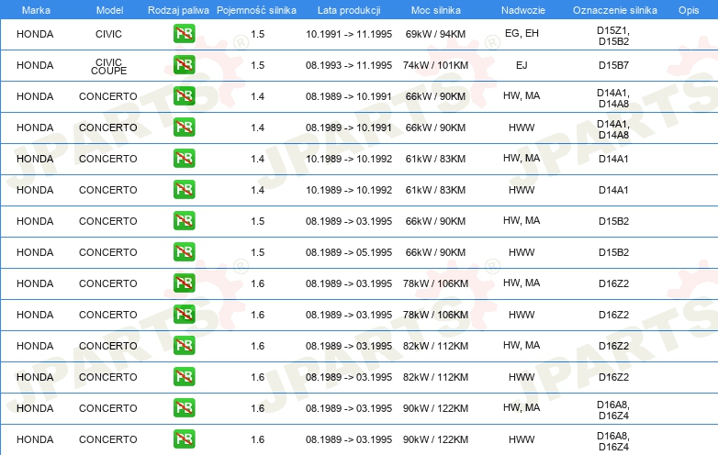Select the EG, EH body cell

[x=522, y=33]
